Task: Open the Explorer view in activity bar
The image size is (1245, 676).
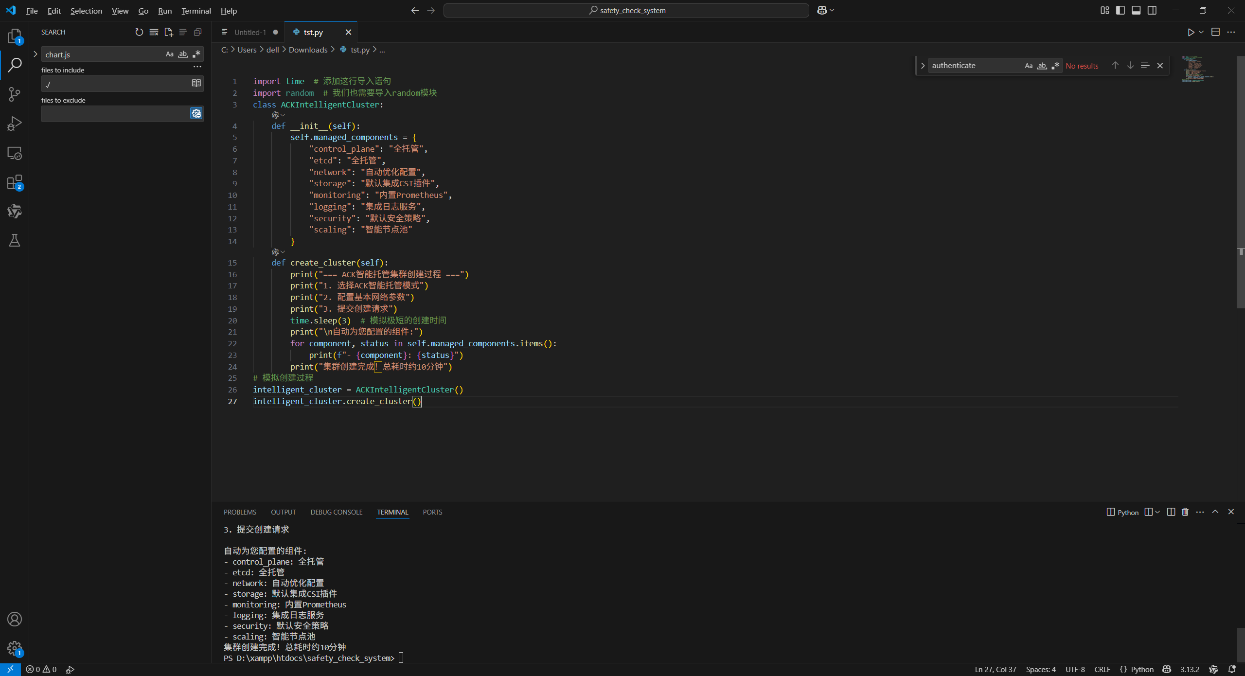Action: [15, 36]
